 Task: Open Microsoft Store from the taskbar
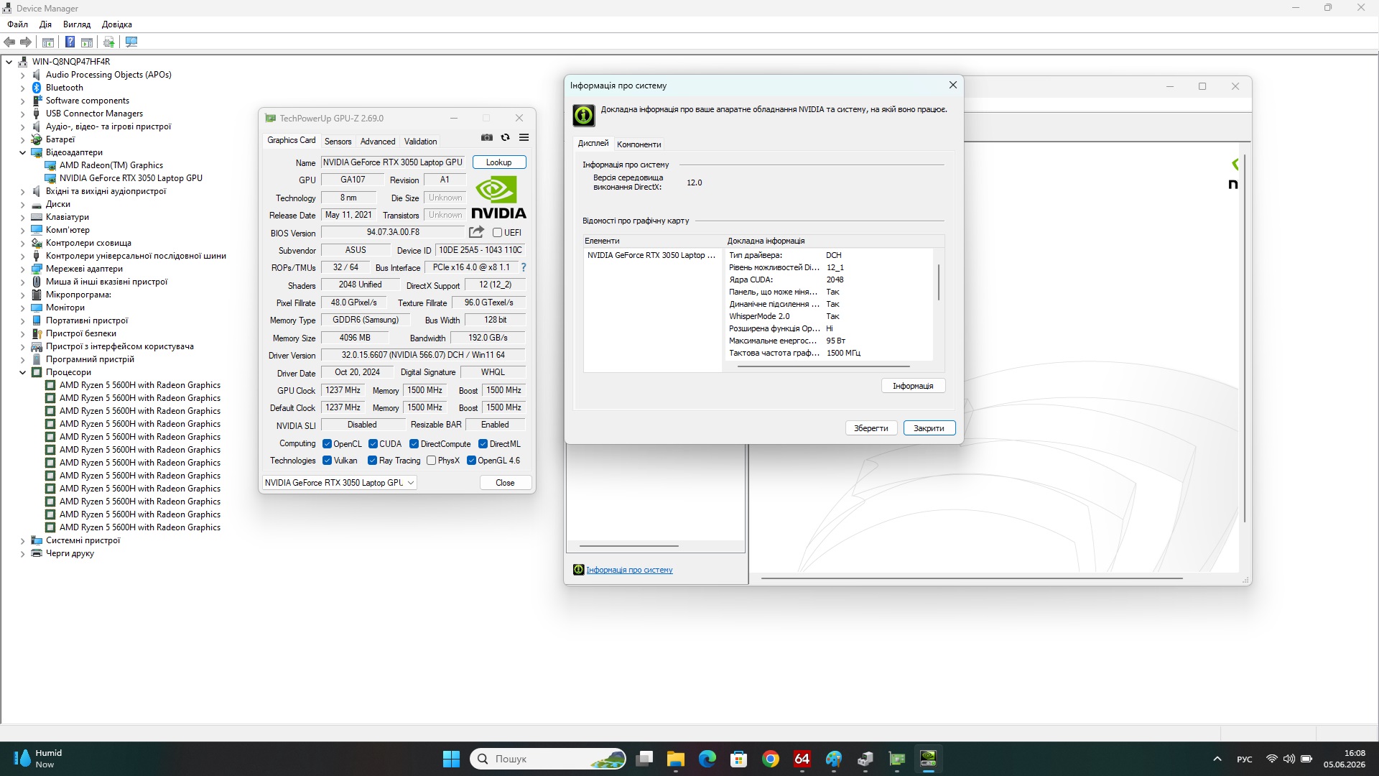pyautogui.click(x=739, y=759)
